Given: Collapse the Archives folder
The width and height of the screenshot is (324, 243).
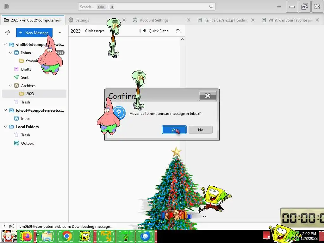Looking at the screenshot, I should [x=10, y=85].
